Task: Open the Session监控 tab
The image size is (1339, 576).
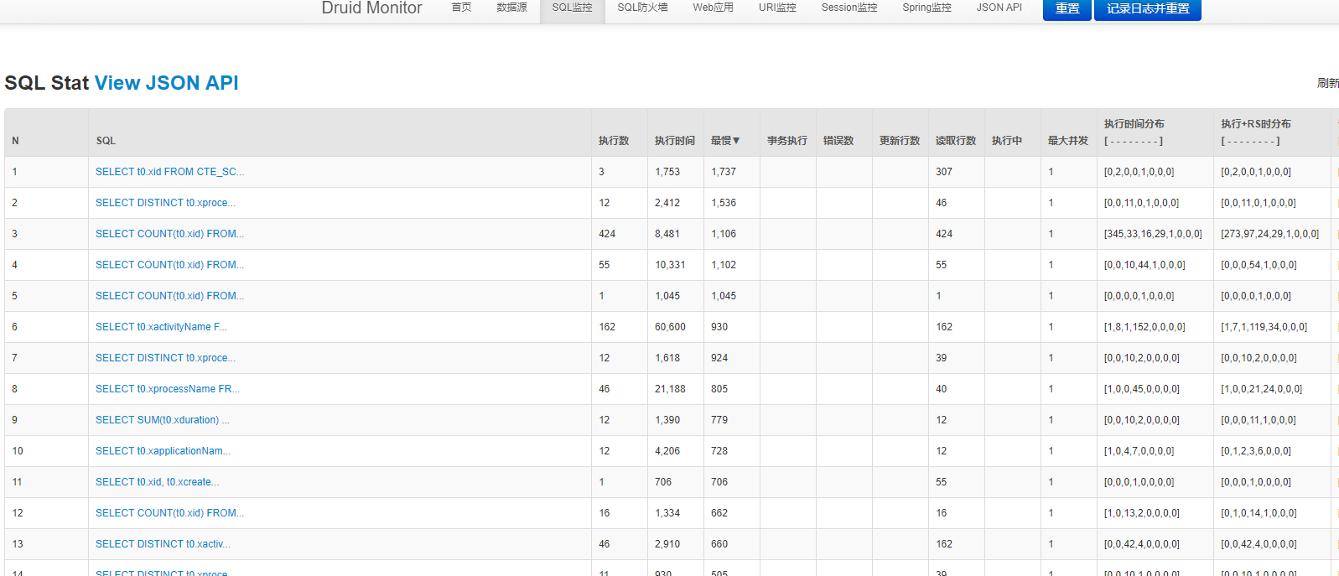Action: [x=849, y=8]
